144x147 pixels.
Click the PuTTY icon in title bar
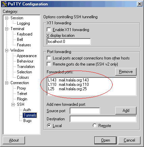4,4
